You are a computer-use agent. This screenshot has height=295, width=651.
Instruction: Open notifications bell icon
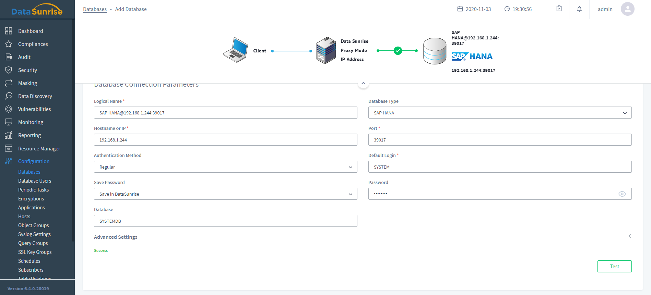579,9
